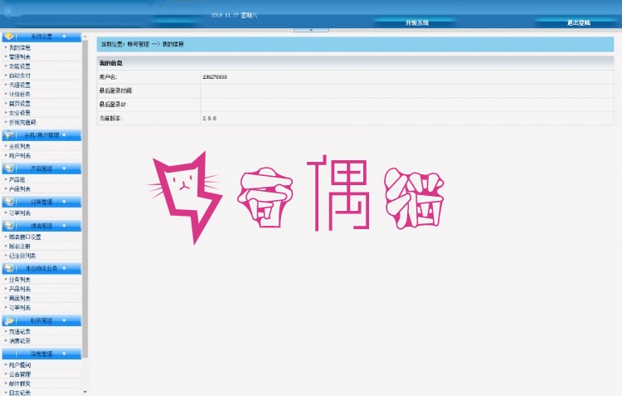This screenshot has width=622, height=396.
Task: Open 公告管理 under 信息管理
Action: 20,374
